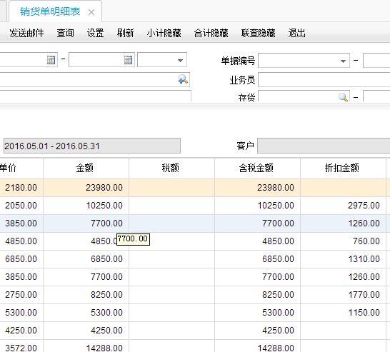Select the 1150.00 discount cell

click(x=343, y=313)
